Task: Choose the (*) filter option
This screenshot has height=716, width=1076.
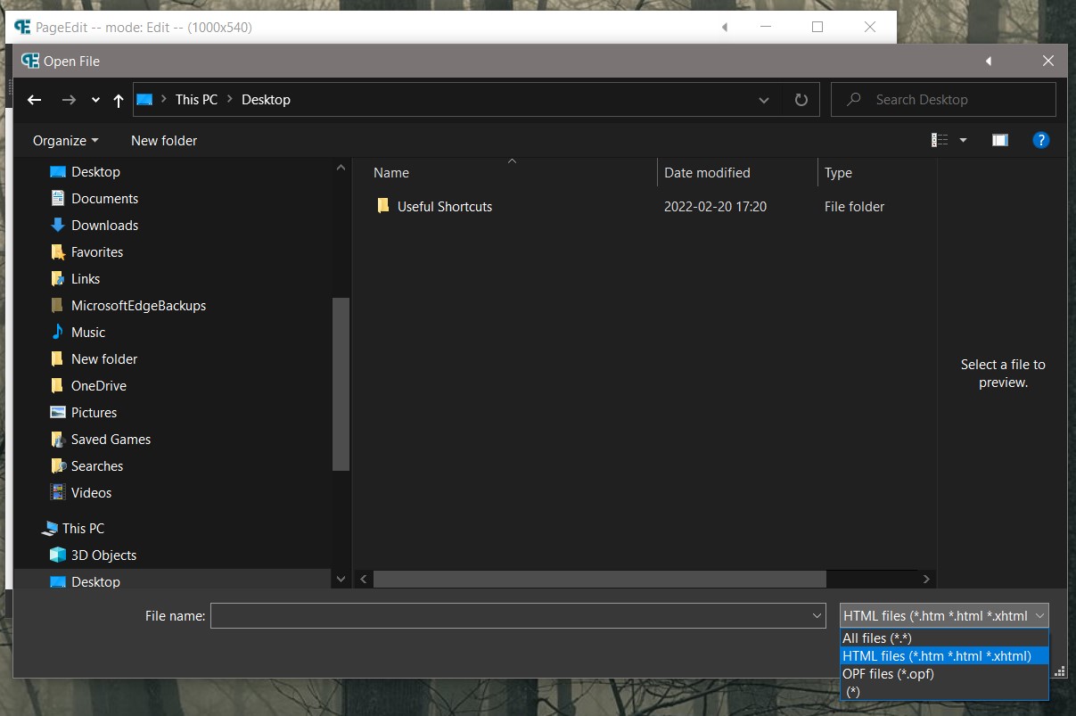Action: [x=944, y=691]
